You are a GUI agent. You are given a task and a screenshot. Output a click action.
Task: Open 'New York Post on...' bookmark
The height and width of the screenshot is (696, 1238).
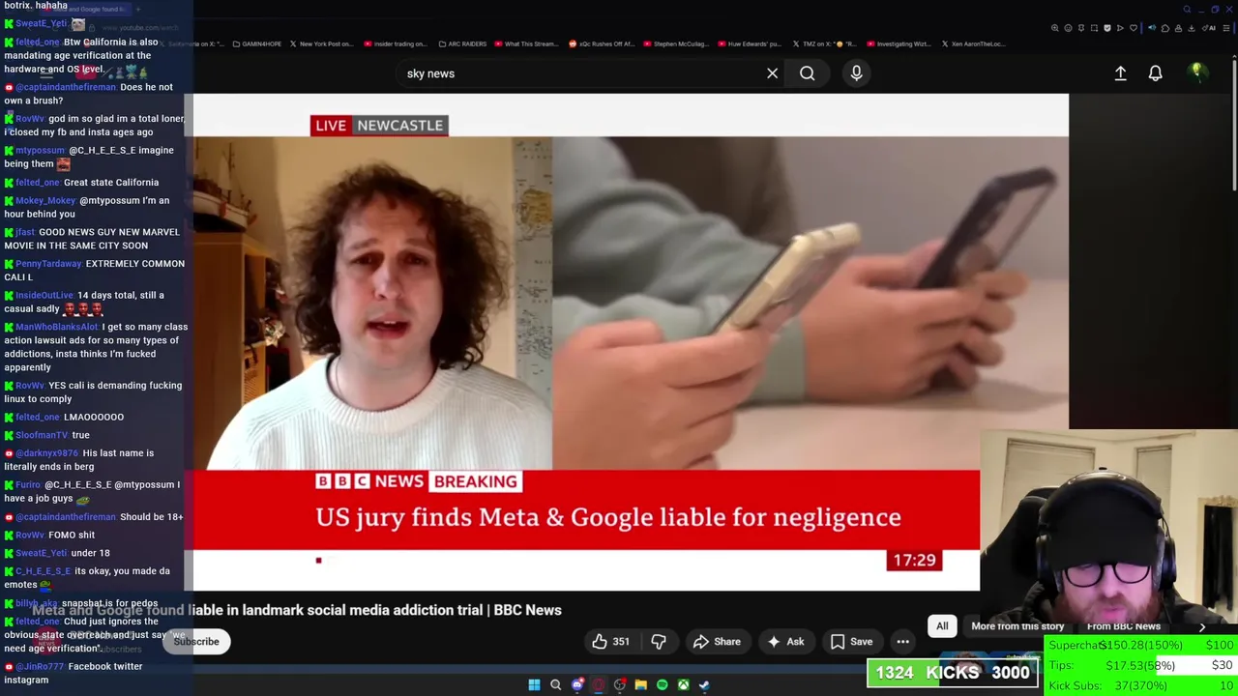321,43
